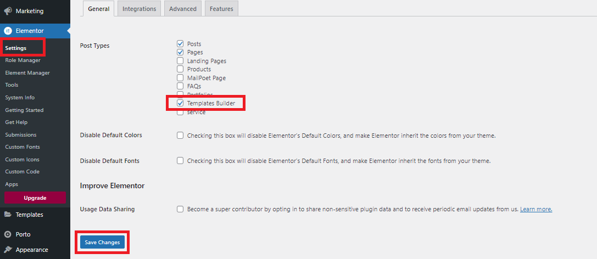This screenshot has width=597, height=259.
Task: Uncheck the Pages post type
Action: pos(180,52)
